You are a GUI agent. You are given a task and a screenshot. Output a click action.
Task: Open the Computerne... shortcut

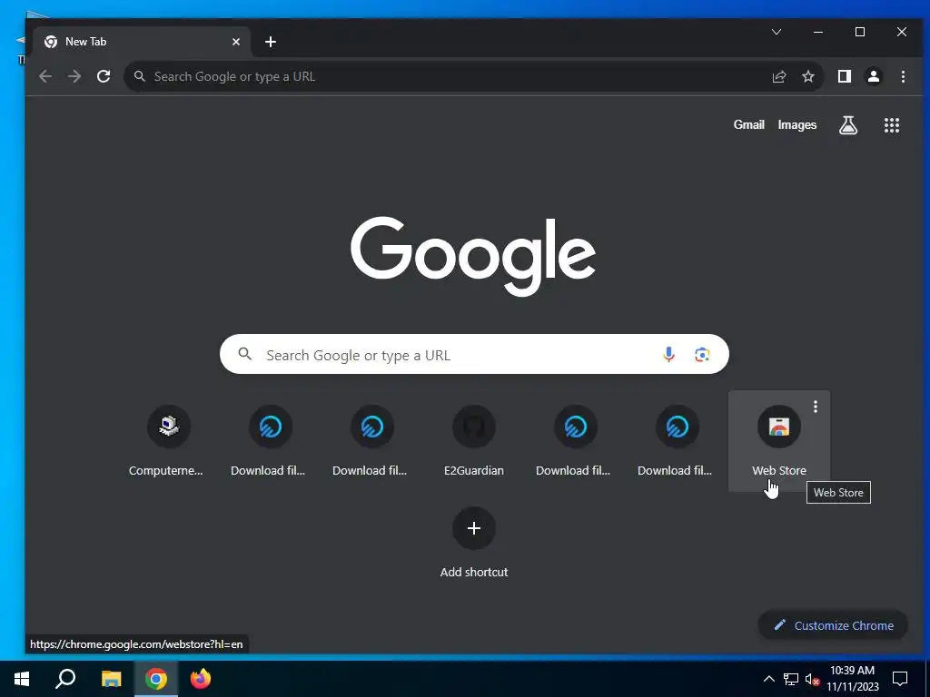coord(168,441)
